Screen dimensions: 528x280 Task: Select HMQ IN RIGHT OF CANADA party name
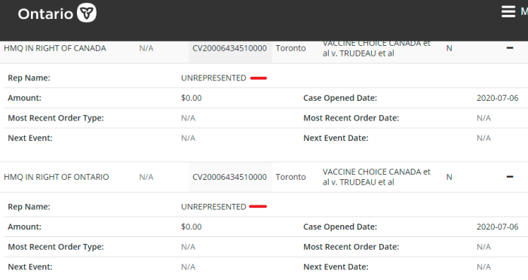coord(55,48)
